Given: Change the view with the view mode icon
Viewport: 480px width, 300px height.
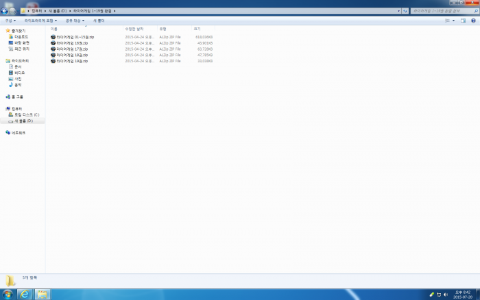Looking at the screenshot, I should pos(447,21).
